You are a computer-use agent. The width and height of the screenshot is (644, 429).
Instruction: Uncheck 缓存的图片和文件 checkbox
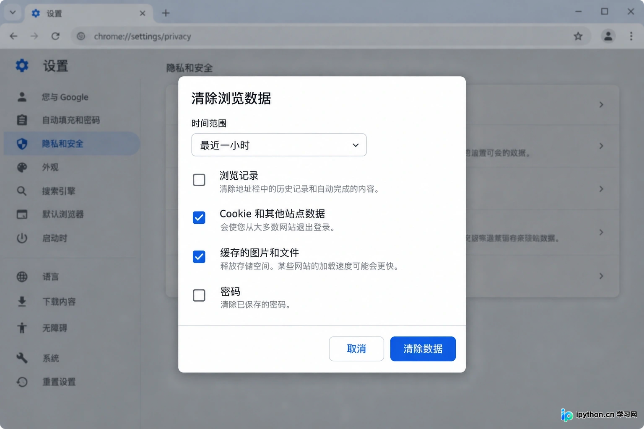pyautogui.click(x=199, y=256)
